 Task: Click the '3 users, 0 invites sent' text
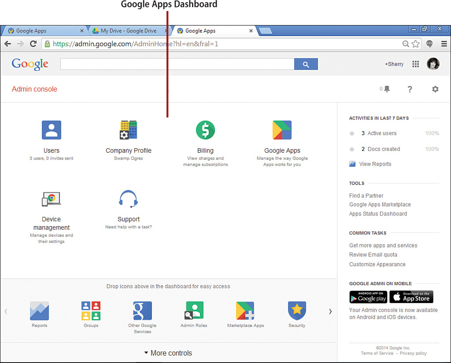pos(51,158)
